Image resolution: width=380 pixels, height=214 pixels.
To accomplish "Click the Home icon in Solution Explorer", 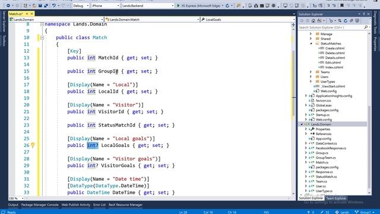I will coord(313,21).
